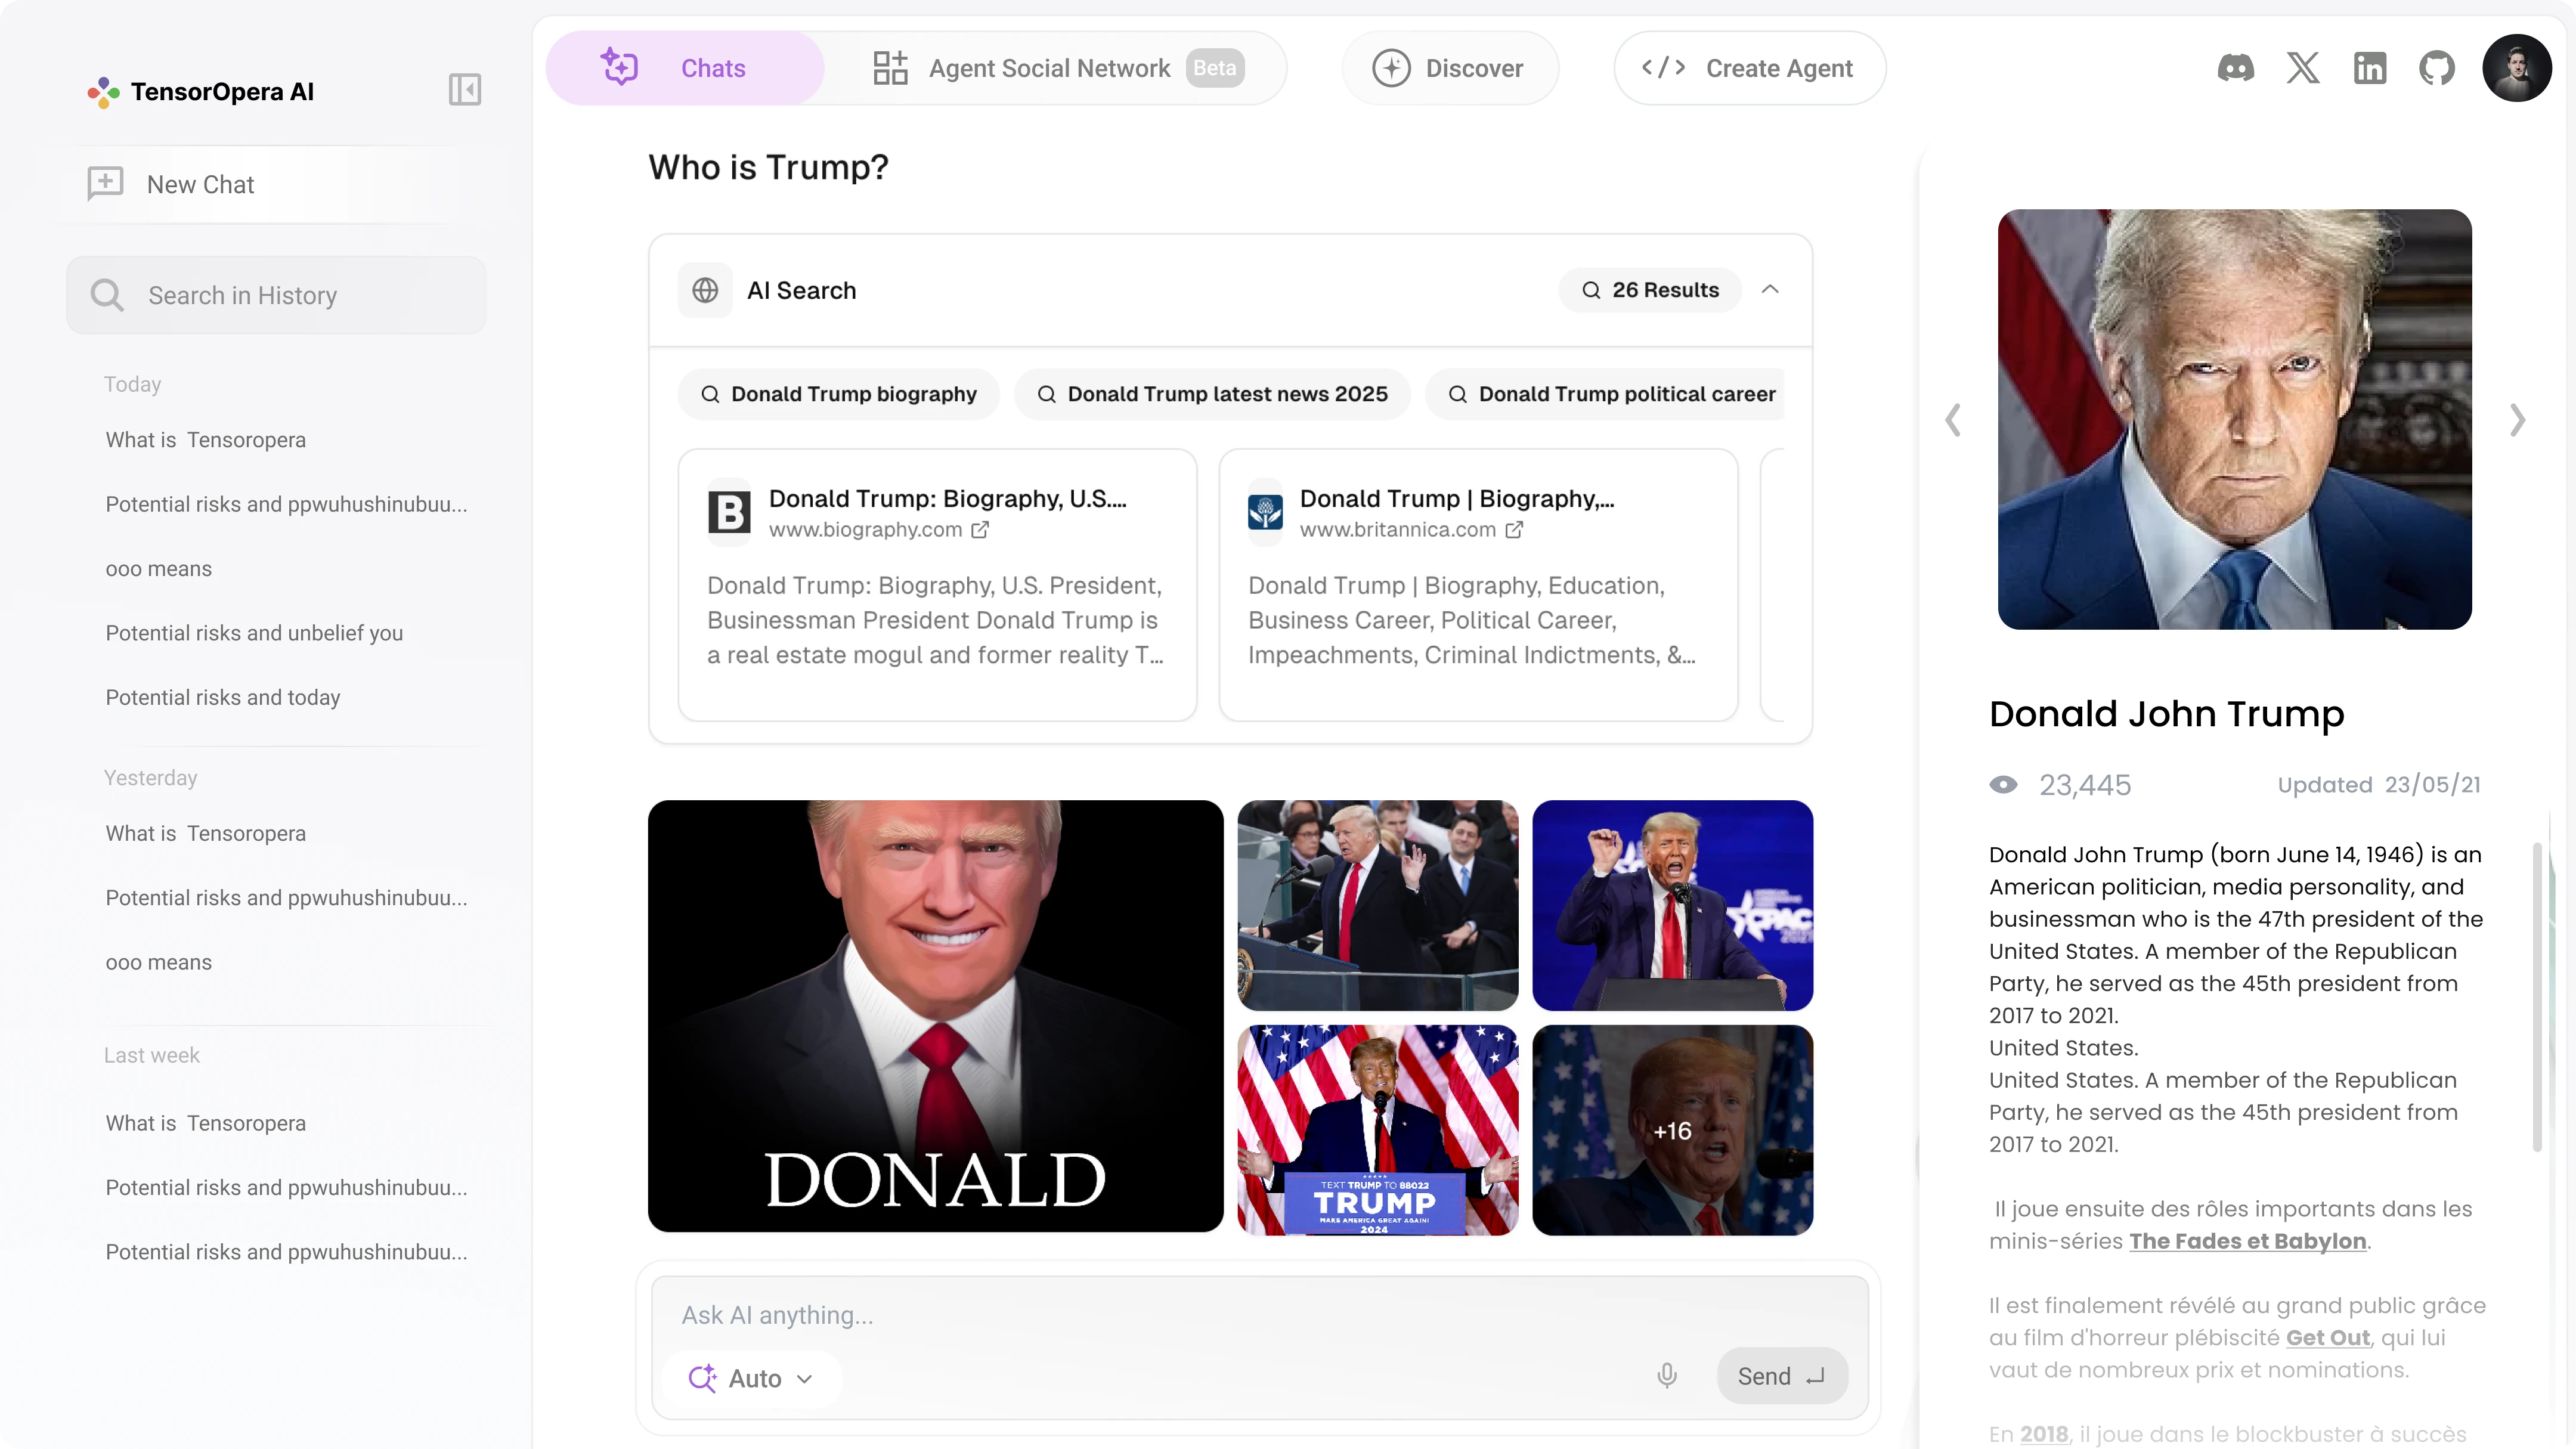This screenshot has height=1449, width=2576.
Task: Click the eye views icon
Action: click(x=2003, y=785)
